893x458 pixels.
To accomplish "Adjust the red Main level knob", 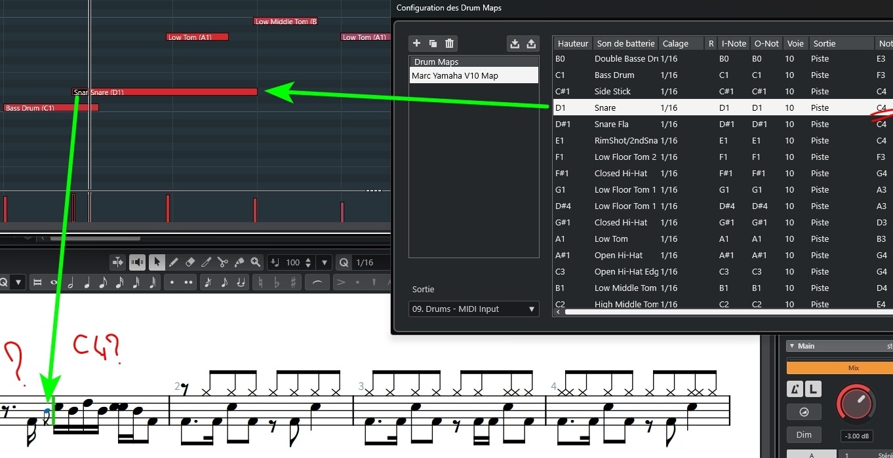I will click(855, 403).
